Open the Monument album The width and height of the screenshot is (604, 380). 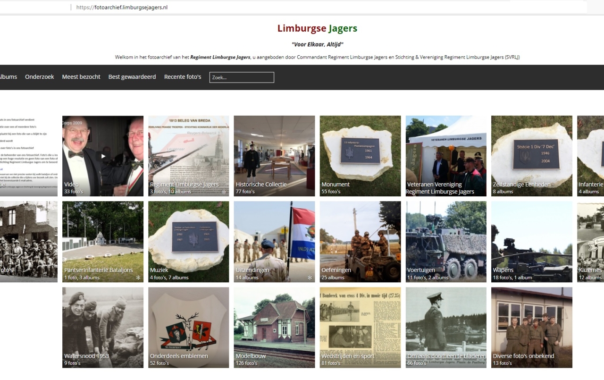(360, 156)
